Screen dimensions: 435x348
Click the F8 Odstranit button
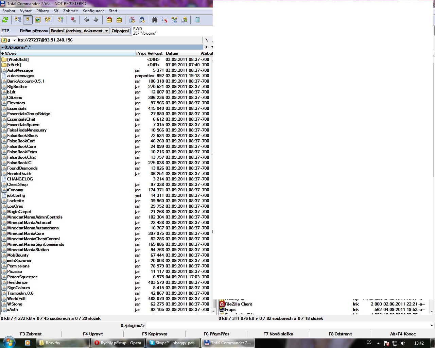[340, 334]
